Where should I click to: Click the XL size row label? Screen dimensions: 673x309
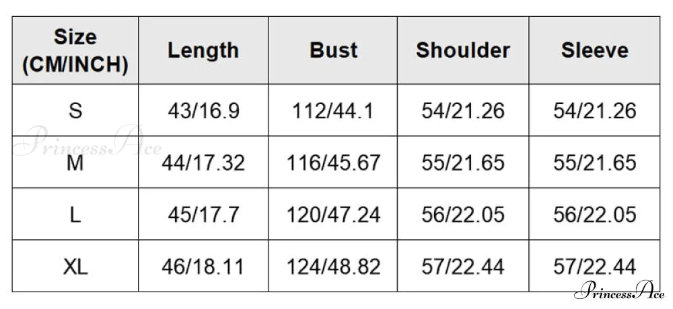[75, 267]
